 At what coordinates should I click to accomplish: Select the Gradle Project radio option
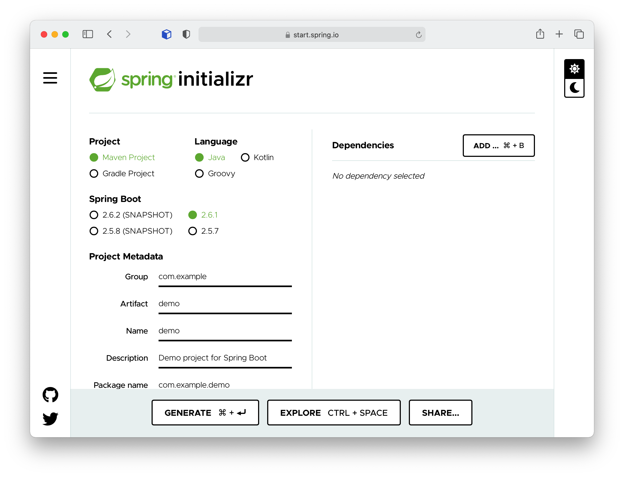tap(94, 174)
